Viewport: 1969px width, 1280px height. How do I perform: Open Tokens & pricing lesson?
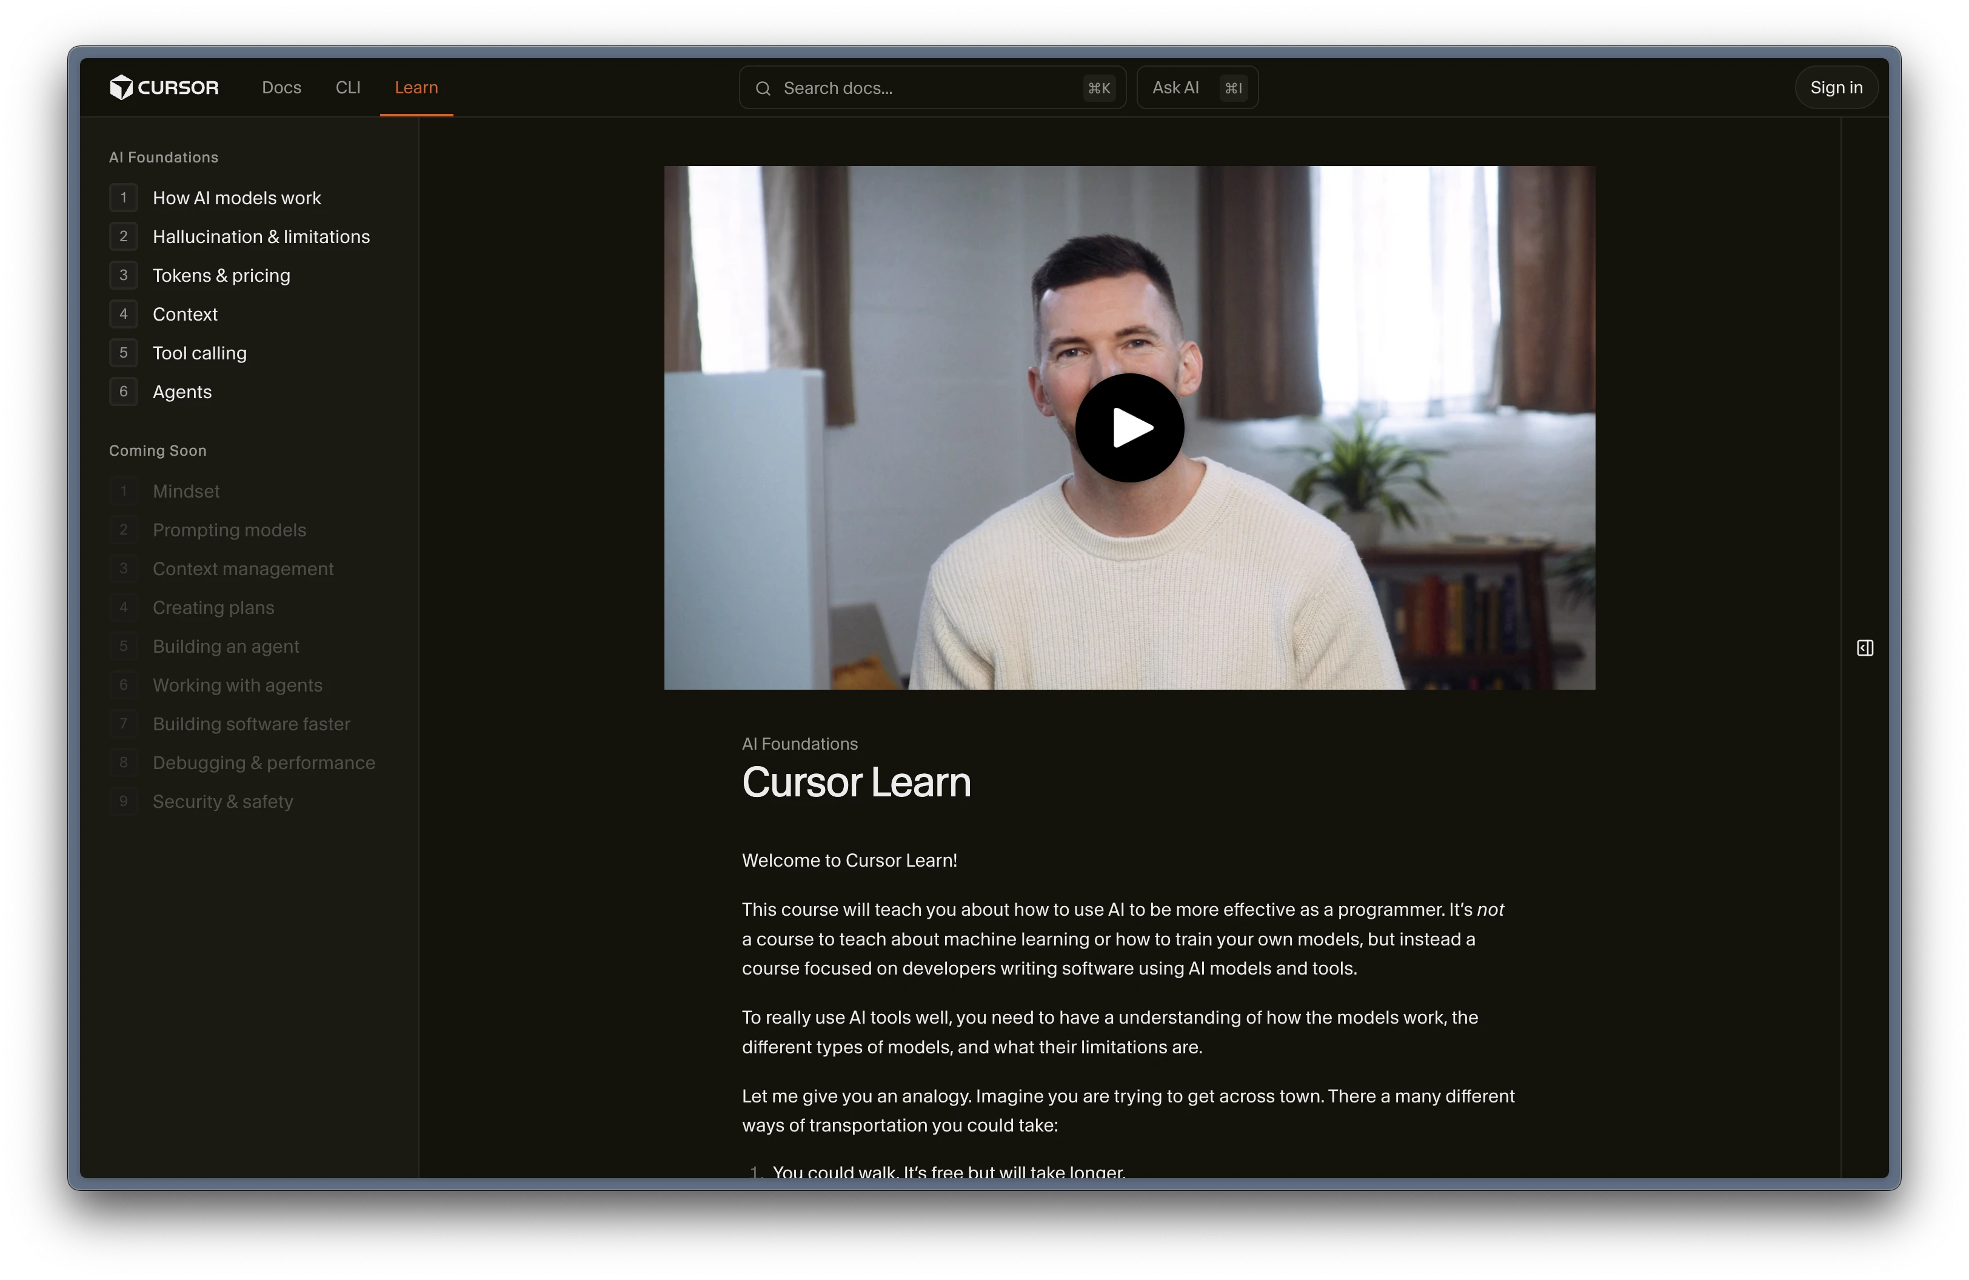point(221,275)
